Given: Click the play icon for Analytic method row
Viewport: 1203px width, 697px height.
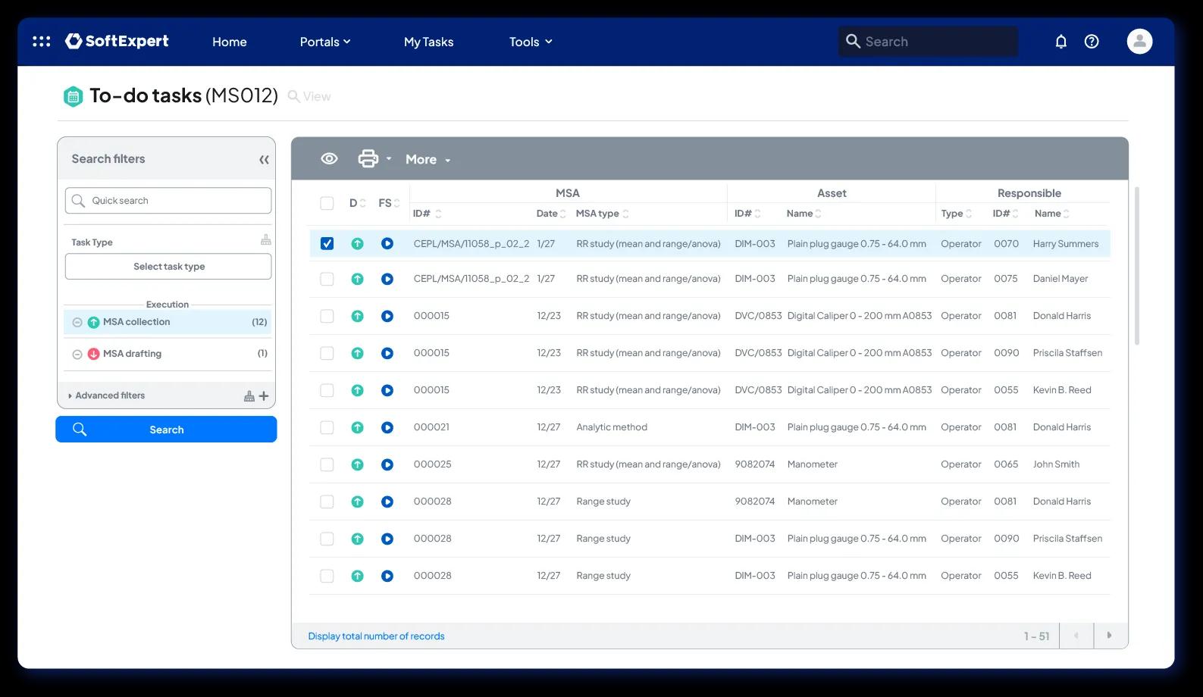Looking at the screenshot, I should tap(387, 427).
